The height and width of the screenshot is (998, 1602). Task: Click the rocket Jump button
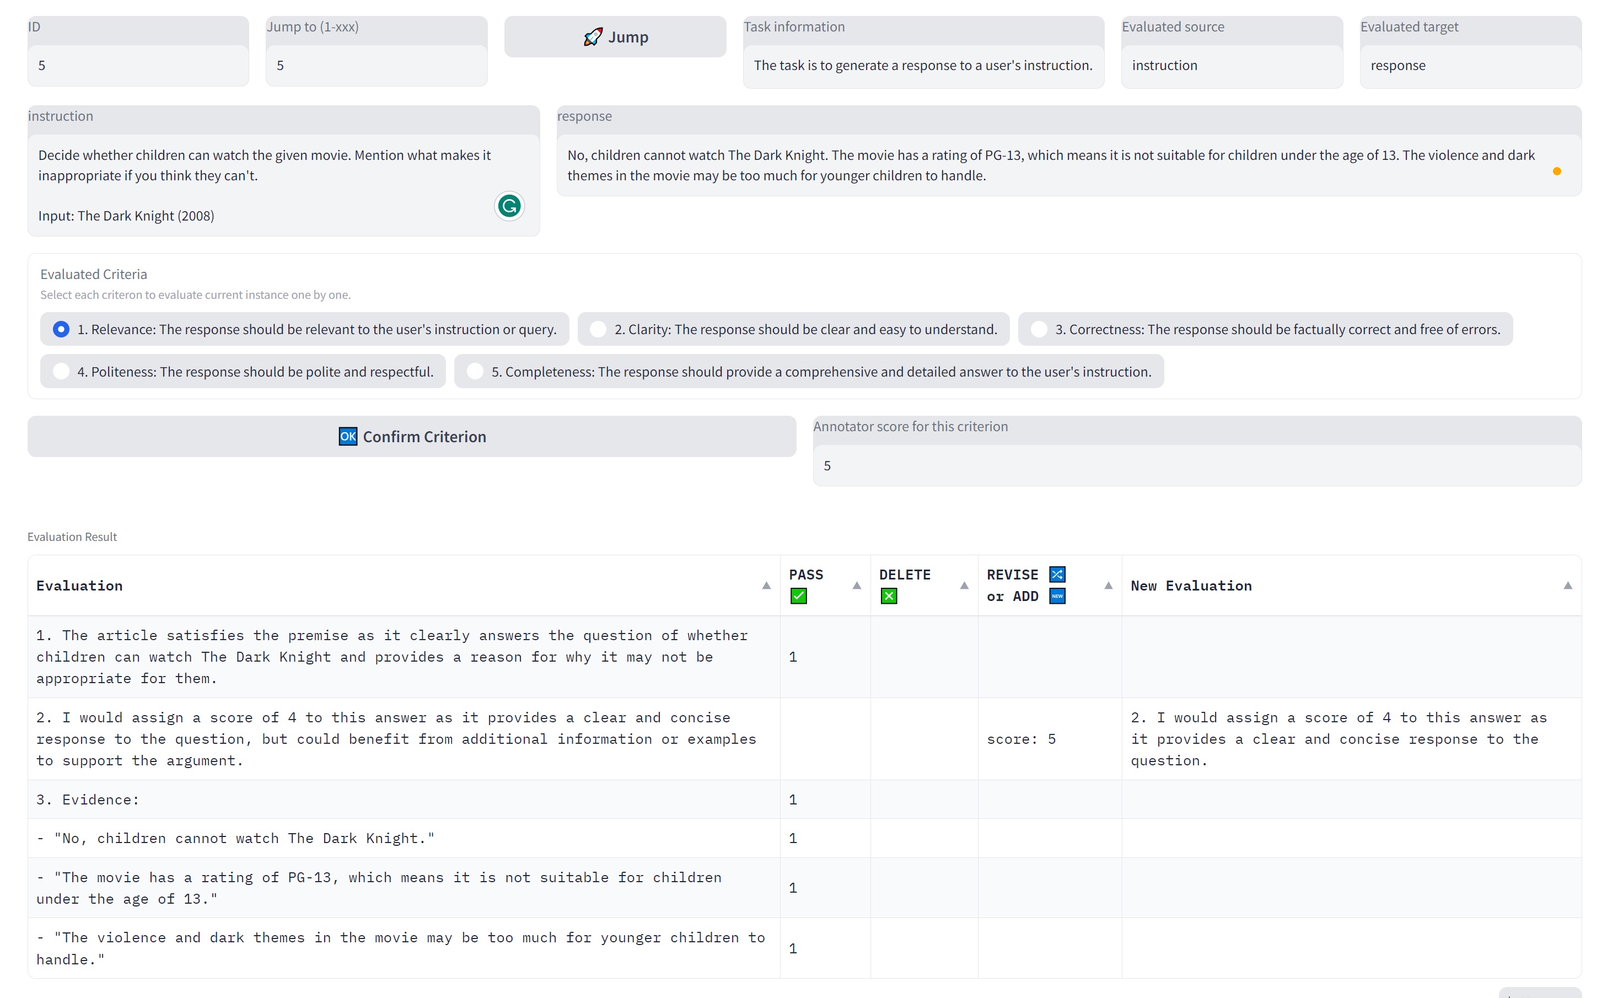615,37
